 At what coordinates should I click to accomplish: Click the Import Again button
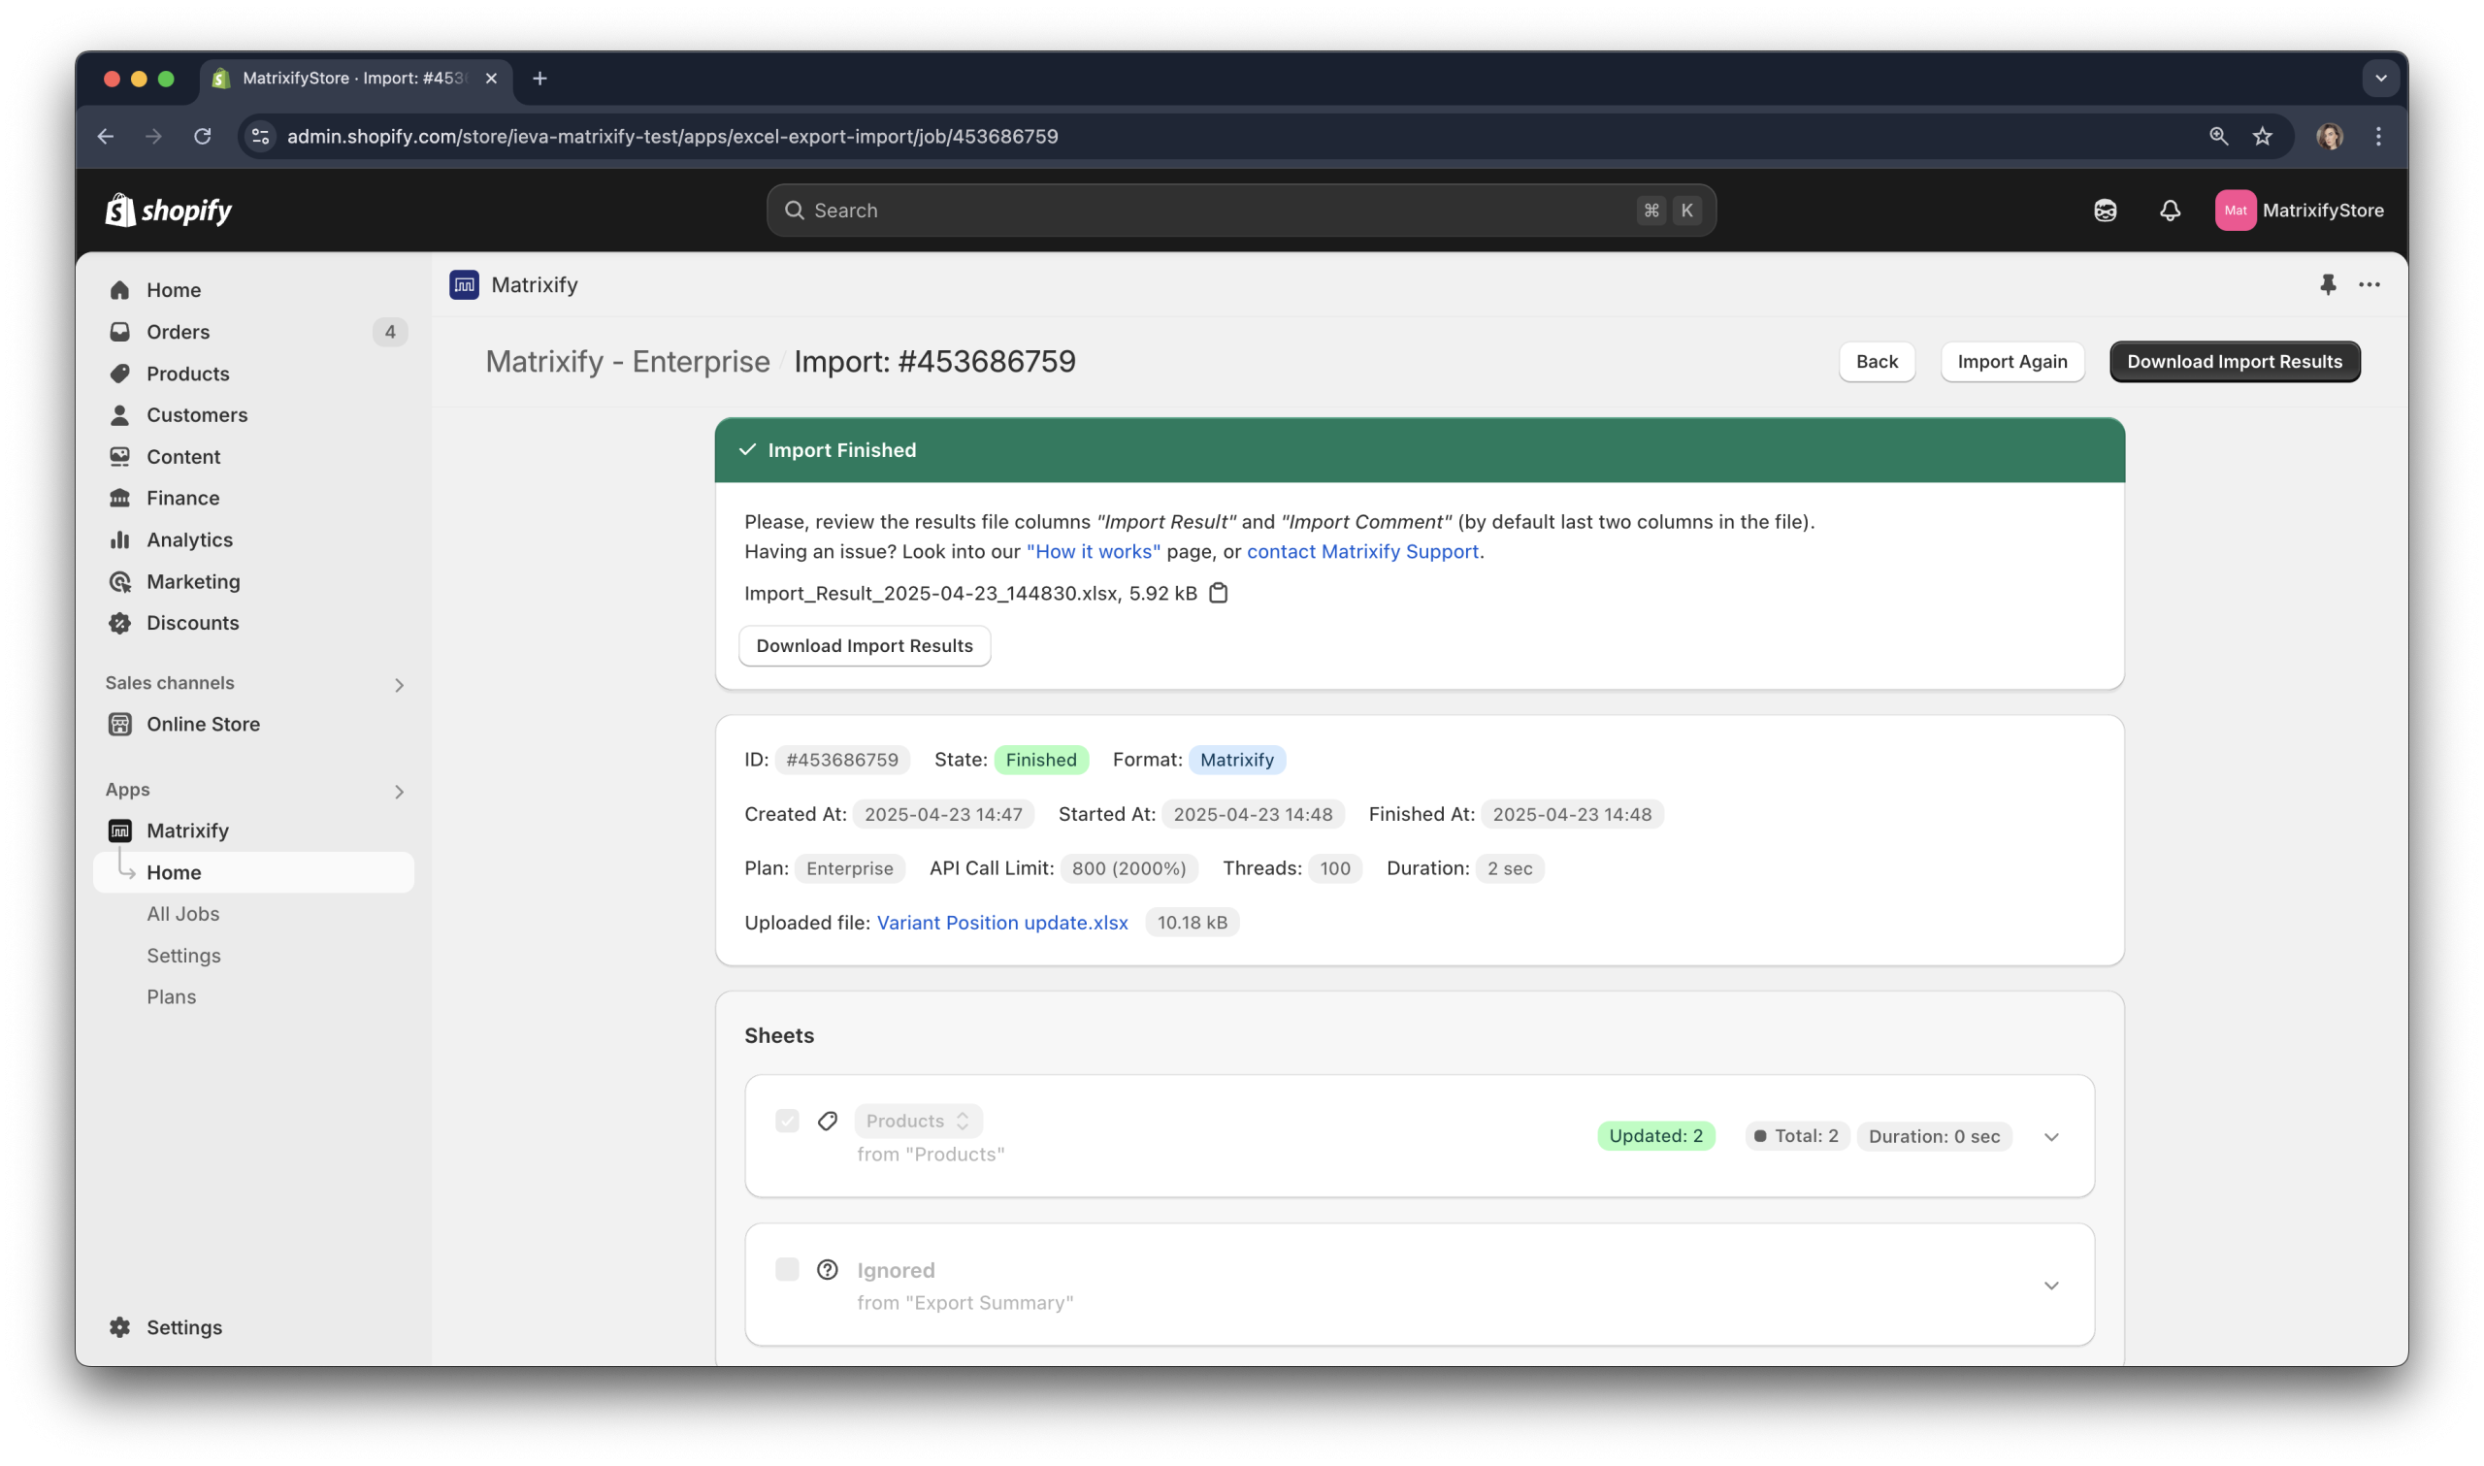pyautogui.click(x=2010, y=362)
